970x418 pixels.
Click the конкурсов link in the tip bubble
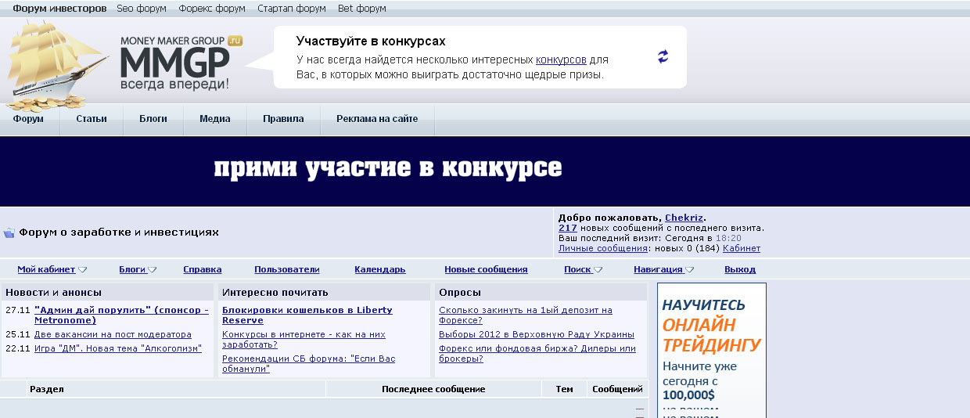(561, 59)
